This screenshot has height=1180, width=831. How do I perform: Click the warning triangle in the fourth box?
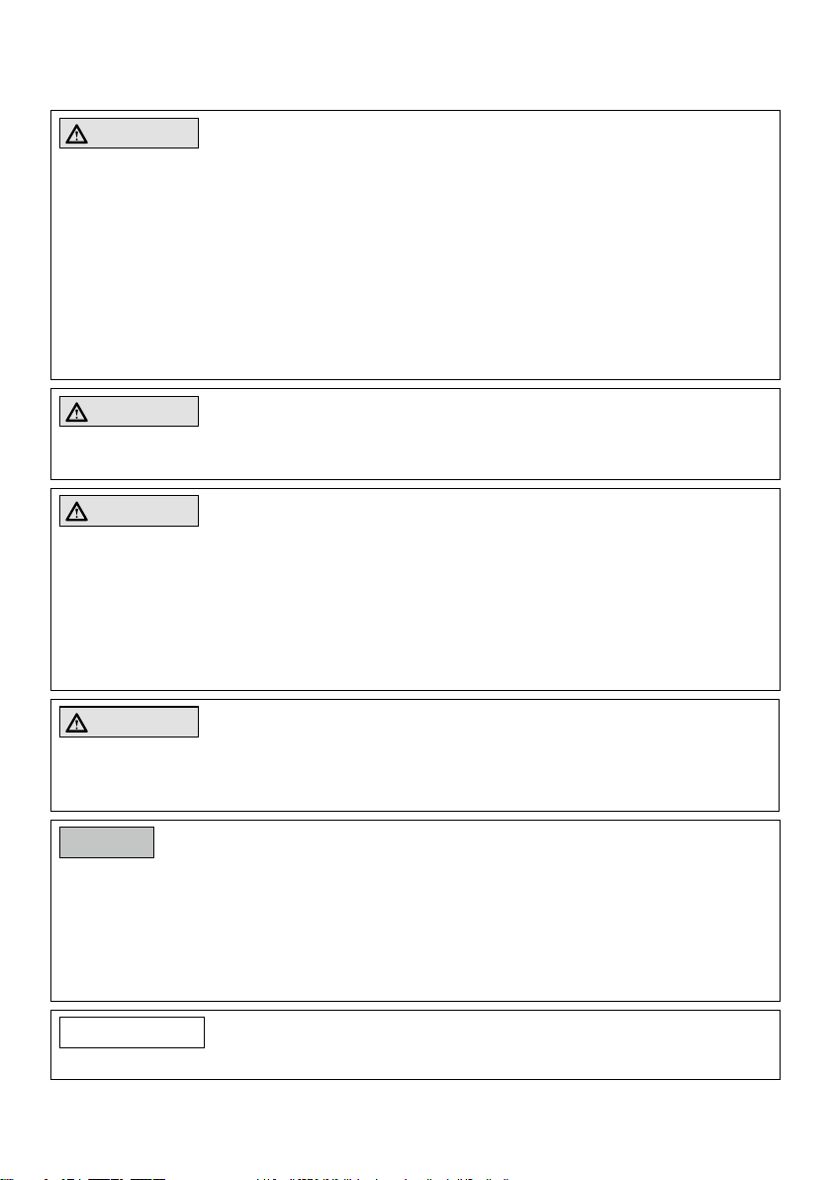point(76,723)
